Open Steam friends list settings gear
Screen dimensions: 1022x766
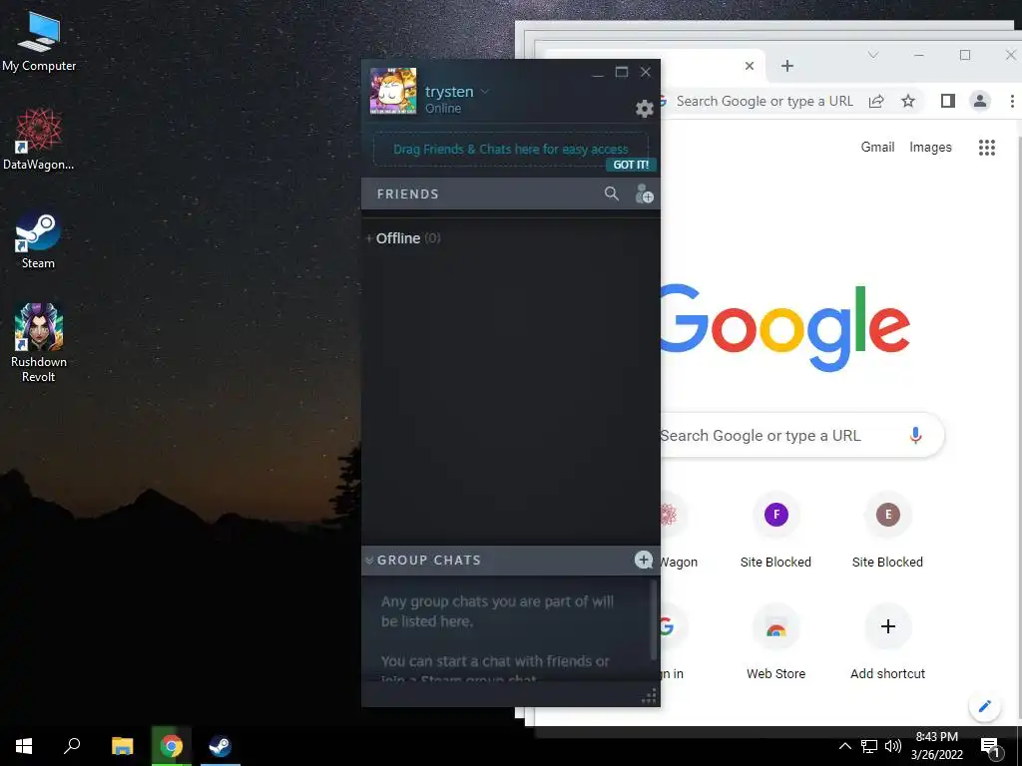click(644, 108)
